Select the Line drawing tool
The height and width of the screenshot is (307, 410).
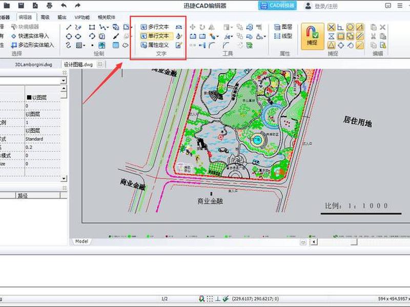point(69,27)
